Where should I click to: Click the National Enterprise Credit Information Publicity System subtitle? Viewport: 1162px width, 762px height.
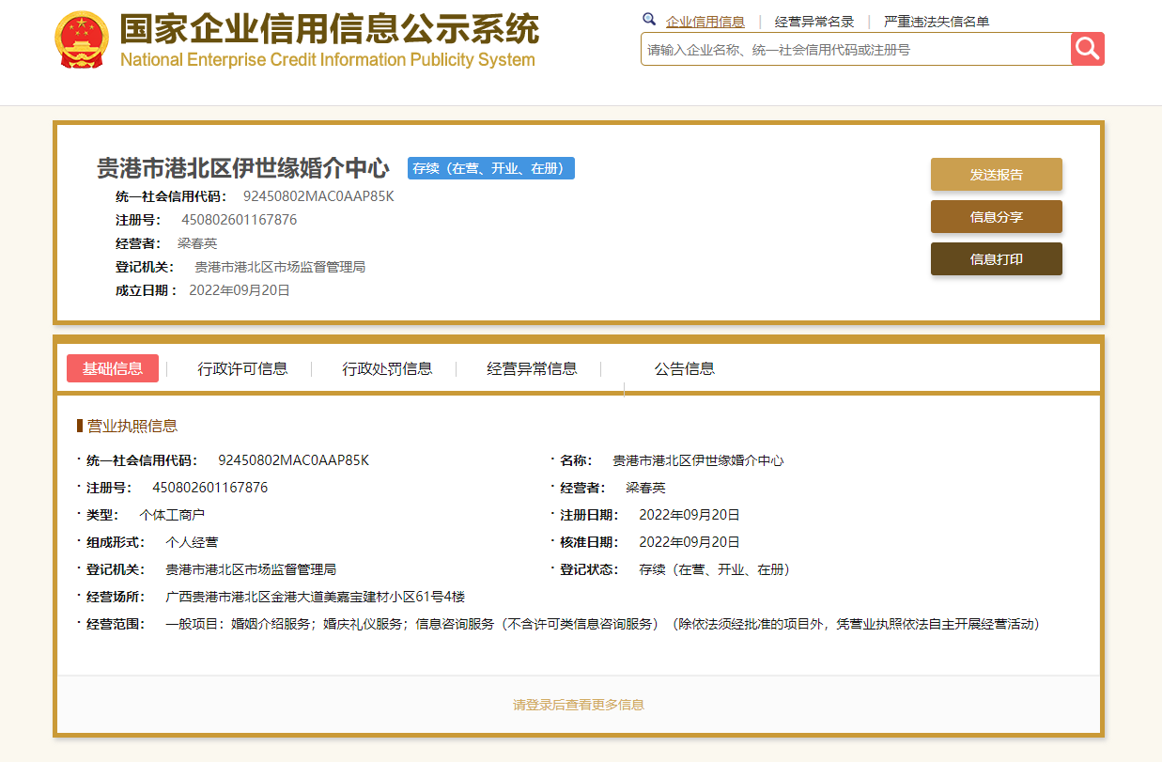pos(328,60)
